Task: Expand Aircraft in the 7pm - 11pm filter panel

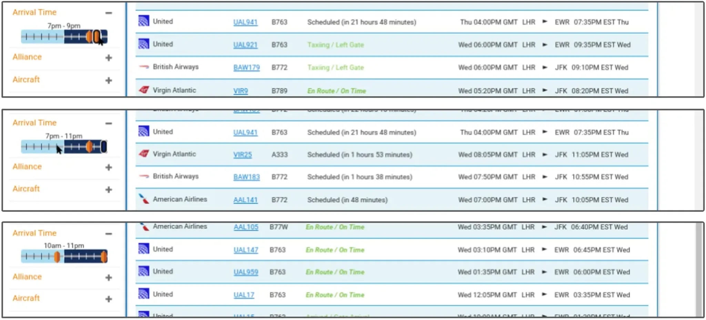Action: tap(109, 189)
